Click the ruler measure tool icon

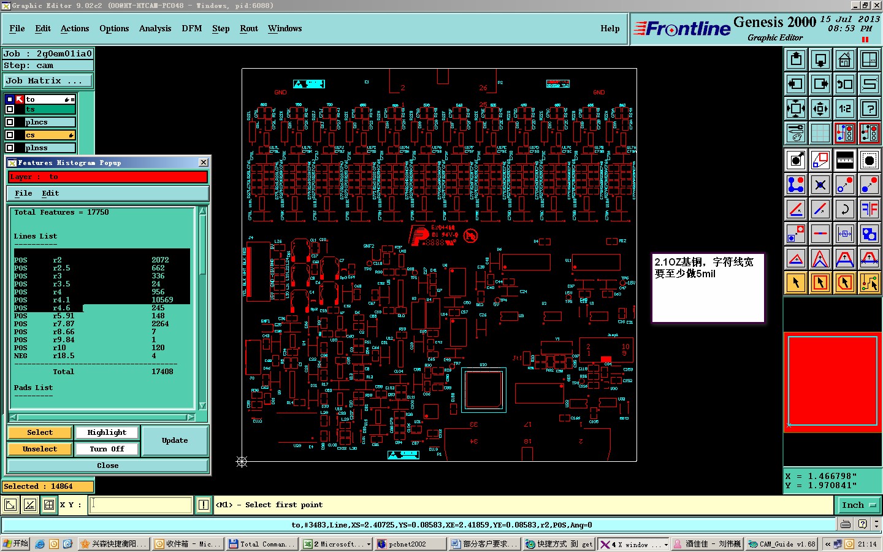point(844,160)
